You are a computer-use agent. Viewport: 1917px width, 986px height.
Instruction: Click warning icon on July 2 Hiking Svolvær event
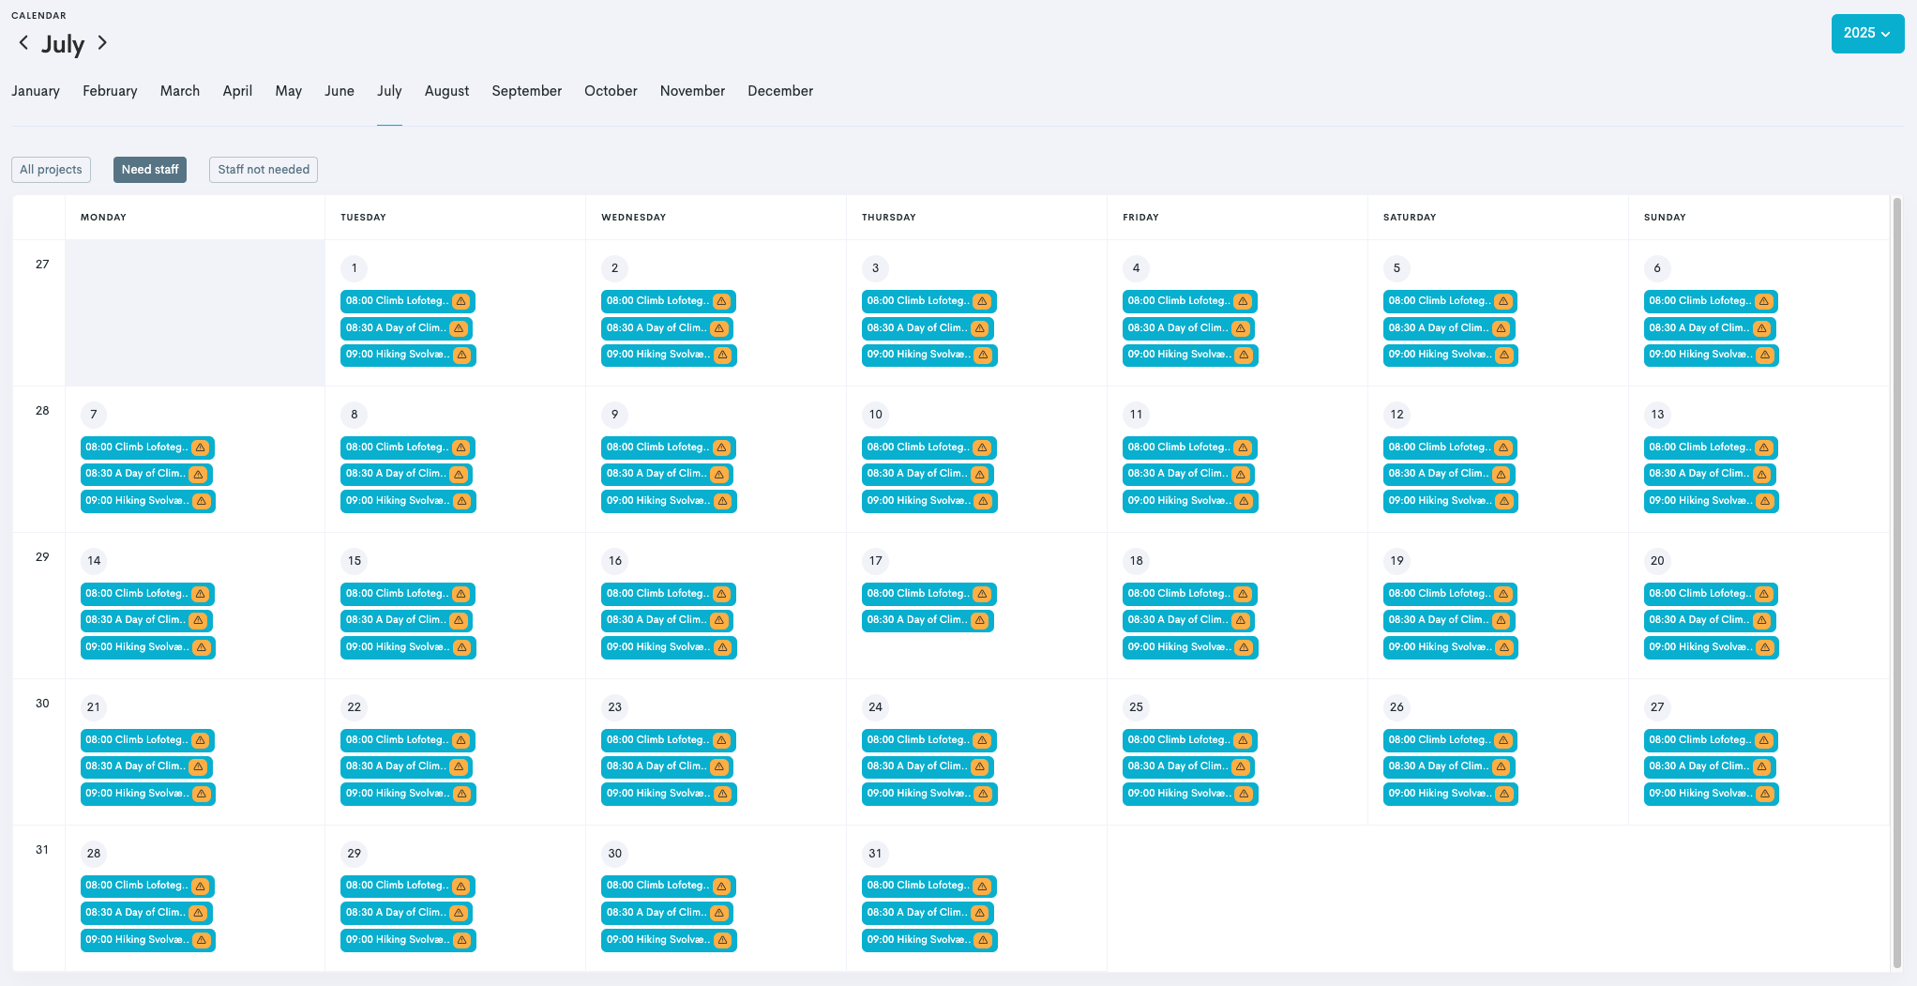[722, 355]
